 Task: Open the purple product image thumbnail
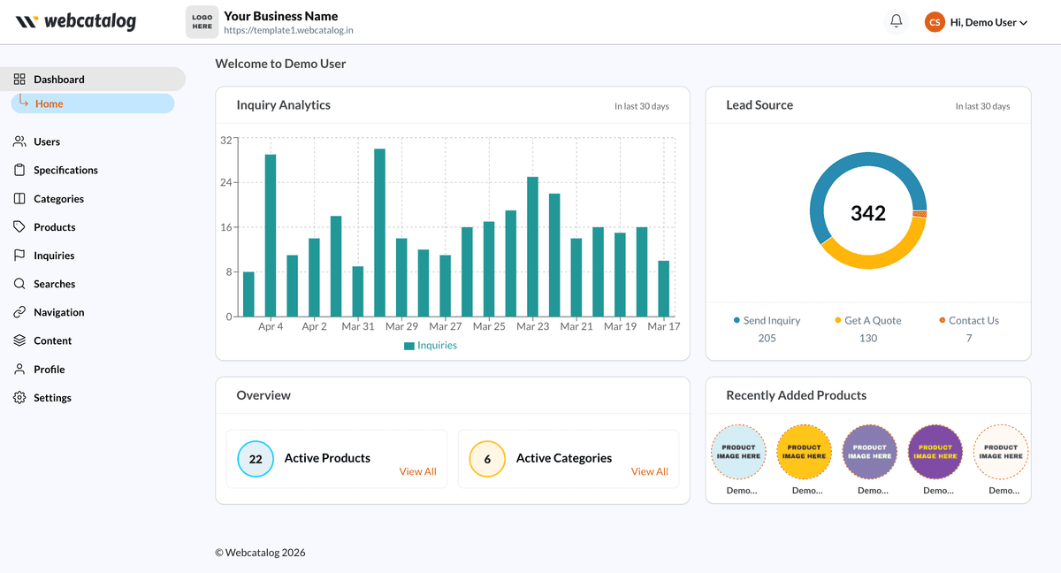[x=935, y=452]
